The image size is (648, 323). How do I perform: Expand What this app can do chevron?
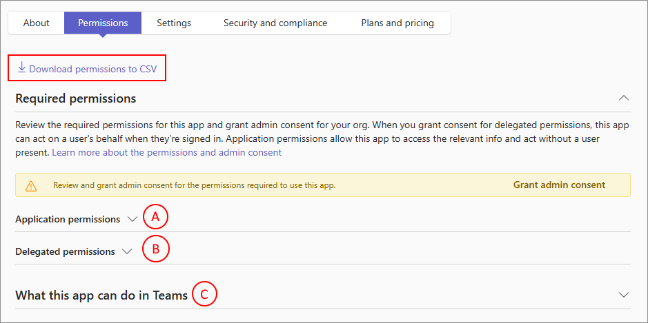pos(624,295)
